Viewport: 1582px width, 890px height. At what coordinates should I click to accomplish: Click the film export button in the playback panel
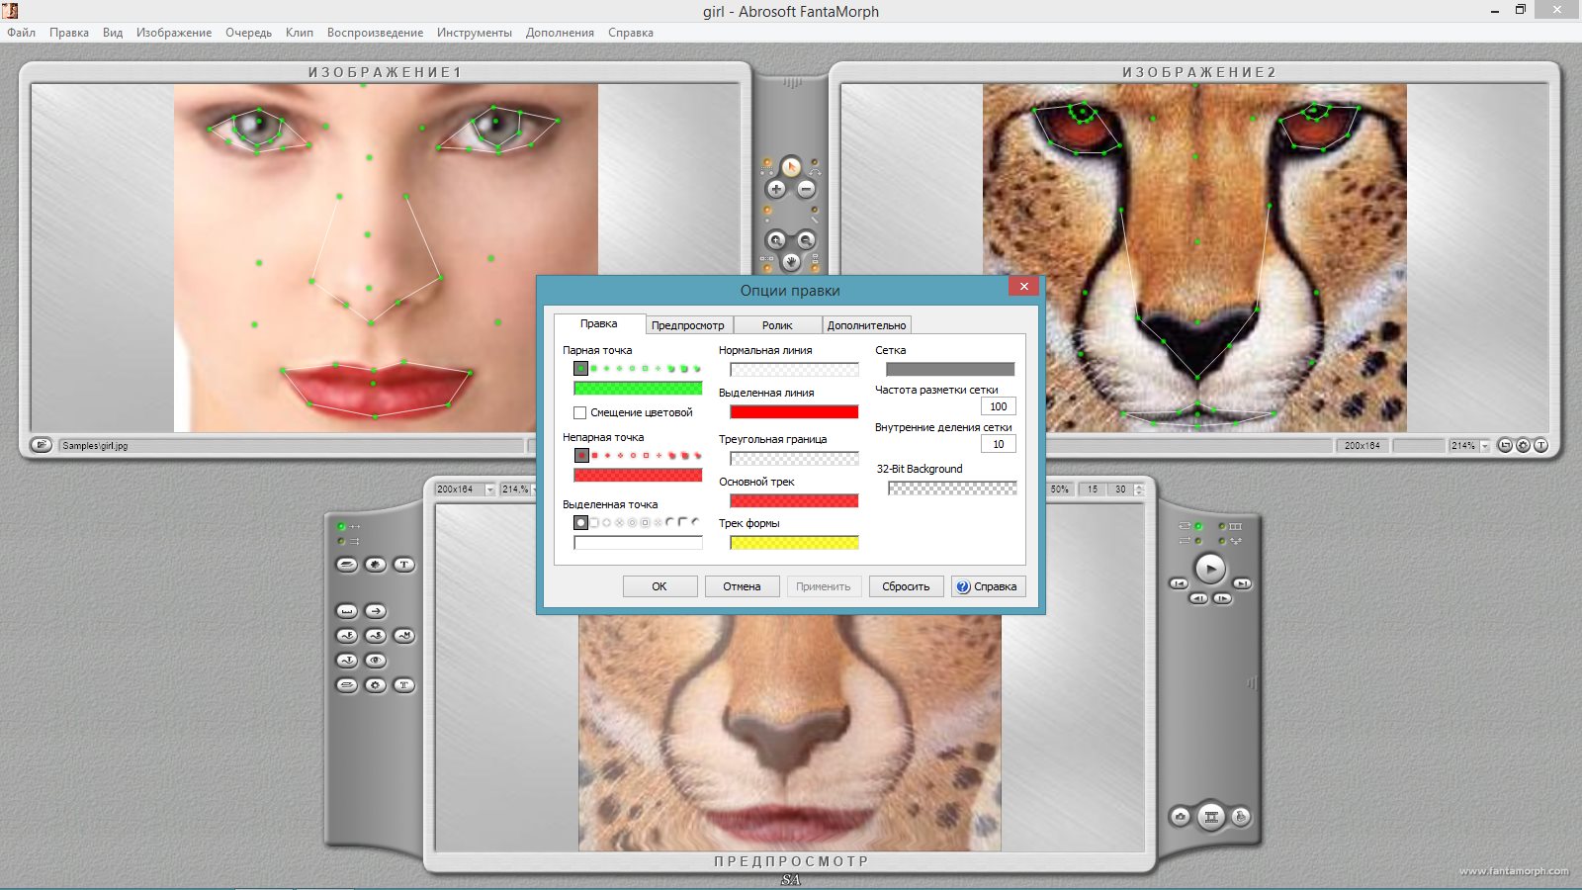point(1211,817)
